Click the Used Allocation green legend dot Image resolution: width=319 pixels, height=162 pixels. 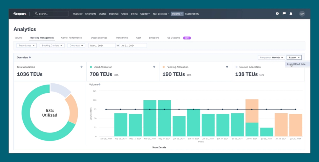coord(91,67)
